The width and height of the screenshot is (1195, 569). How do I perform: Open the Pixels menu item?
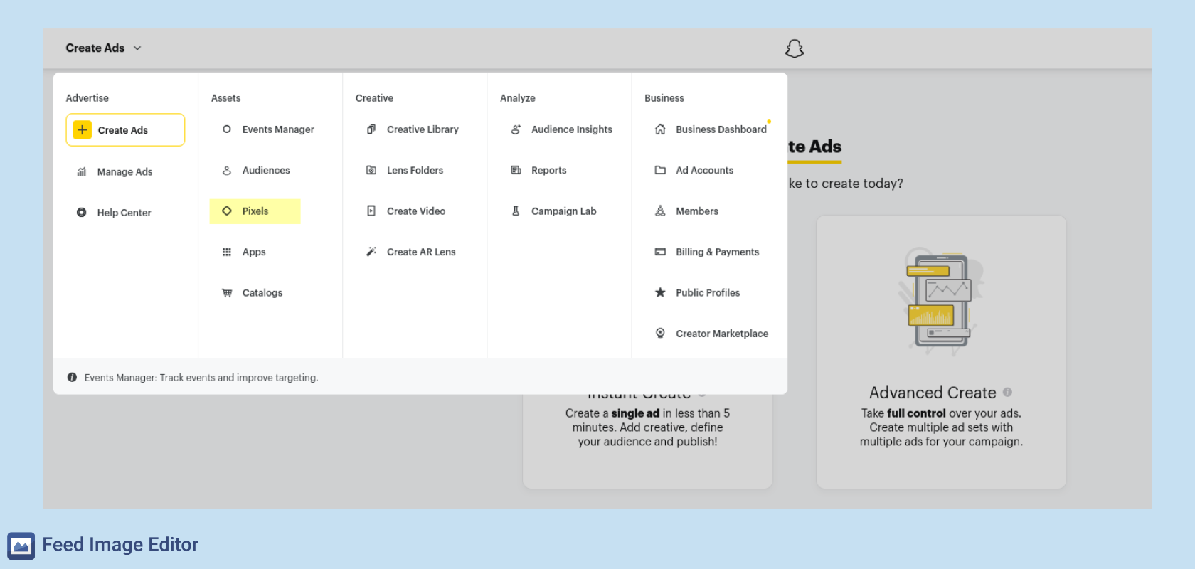[x=255, y=211]
